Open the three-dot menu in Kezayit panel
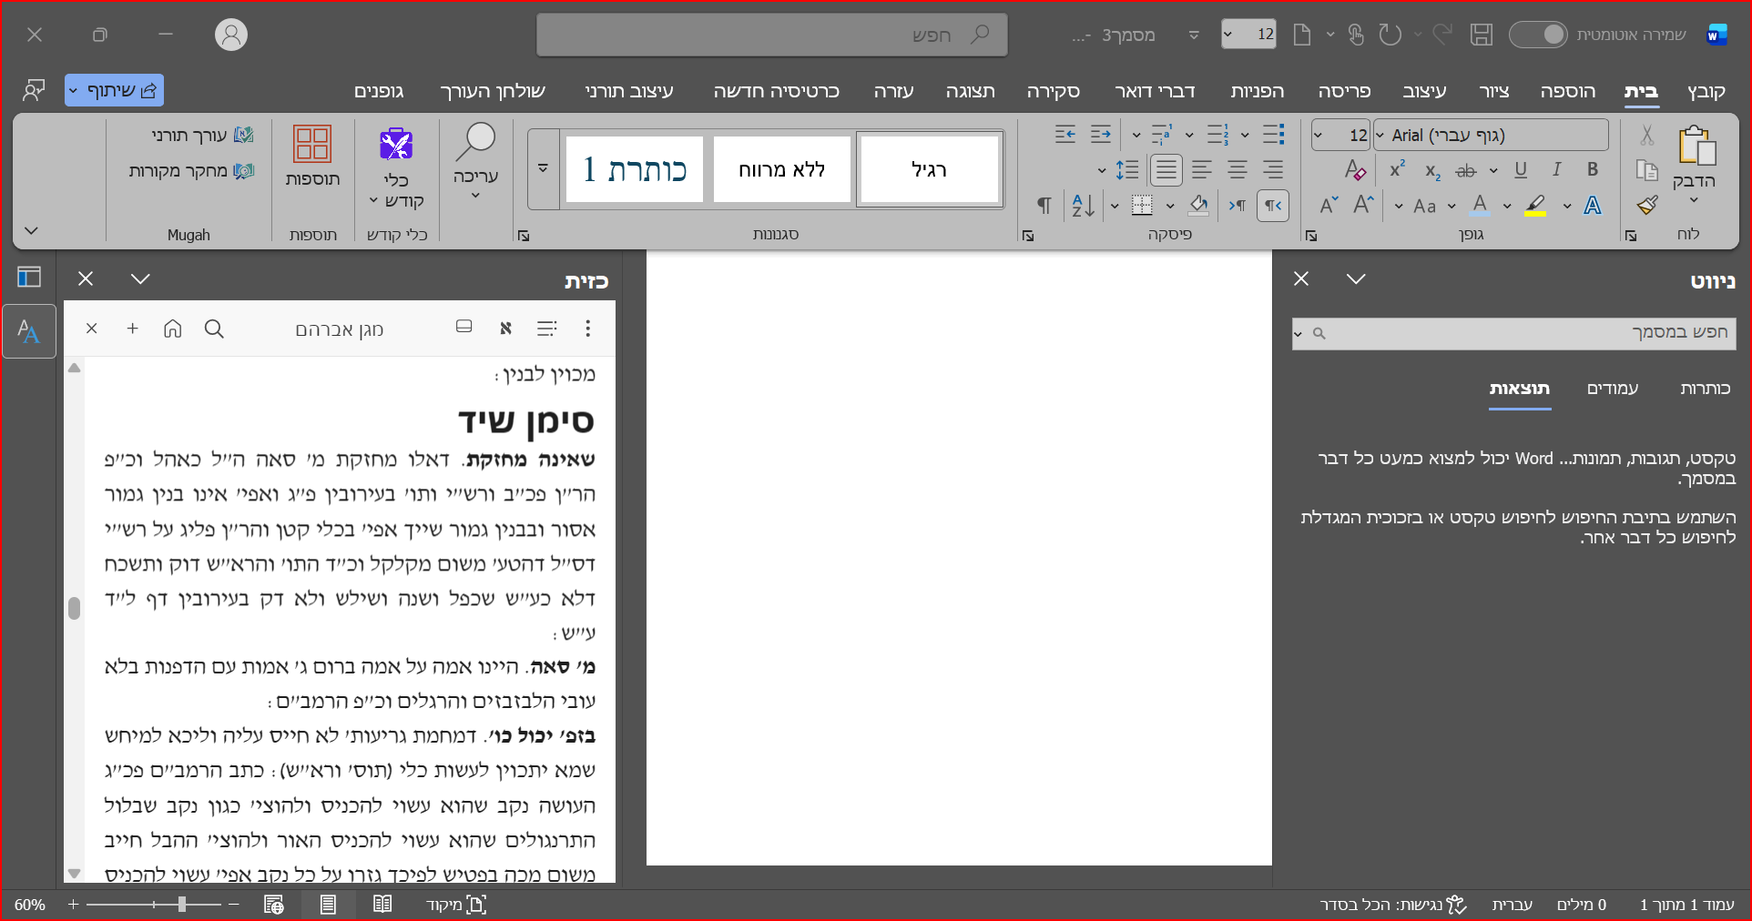The width and height of the screenshot is (1752, 921). pos(587,329)
